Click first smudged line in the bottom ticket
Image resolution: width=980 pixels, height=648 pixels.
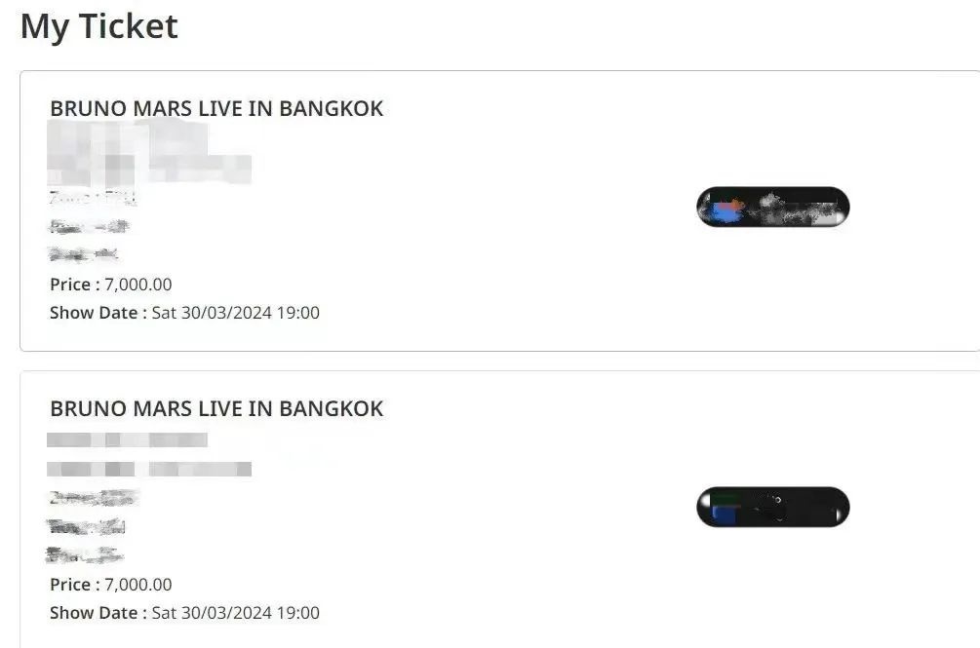tap(93, 499)
